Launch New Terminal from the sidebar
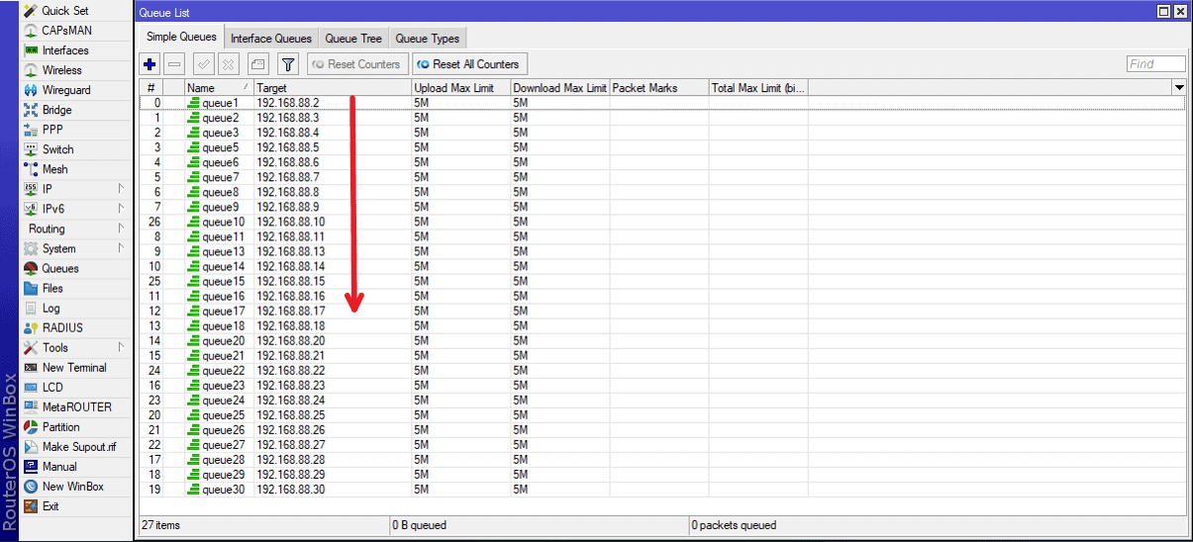Image resolution: width=1193 pixels, height=542 pixels. [x=73, y=367]
